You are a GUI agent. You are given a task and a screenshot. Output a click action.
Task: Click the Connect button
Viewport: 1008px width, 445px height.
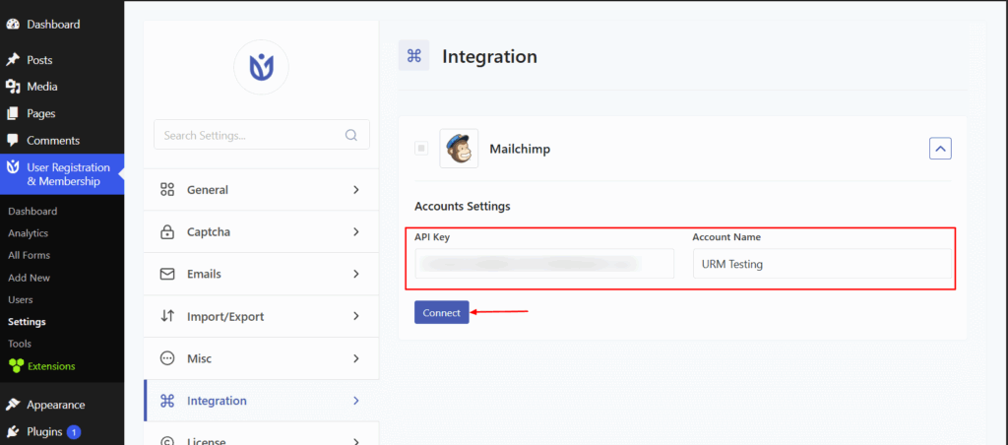coord(442,312)
